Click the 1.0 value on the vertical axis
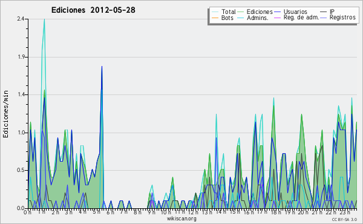 [x=21, y=133]
